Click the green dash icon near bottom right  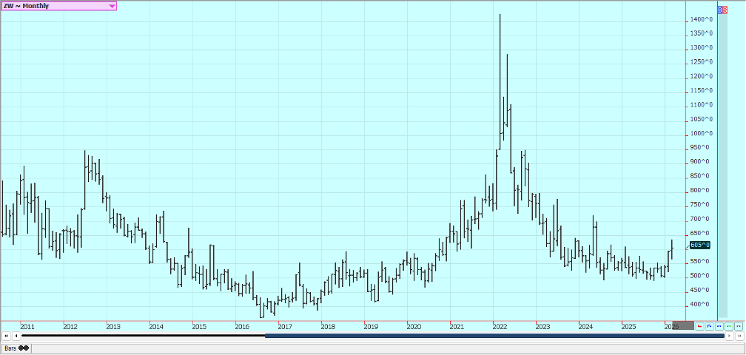click(728, 325)
